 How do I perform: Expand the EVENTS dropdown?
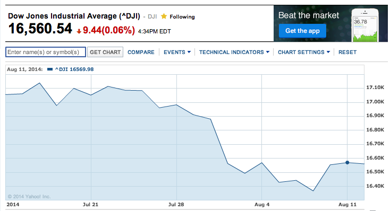click(177, 52)
